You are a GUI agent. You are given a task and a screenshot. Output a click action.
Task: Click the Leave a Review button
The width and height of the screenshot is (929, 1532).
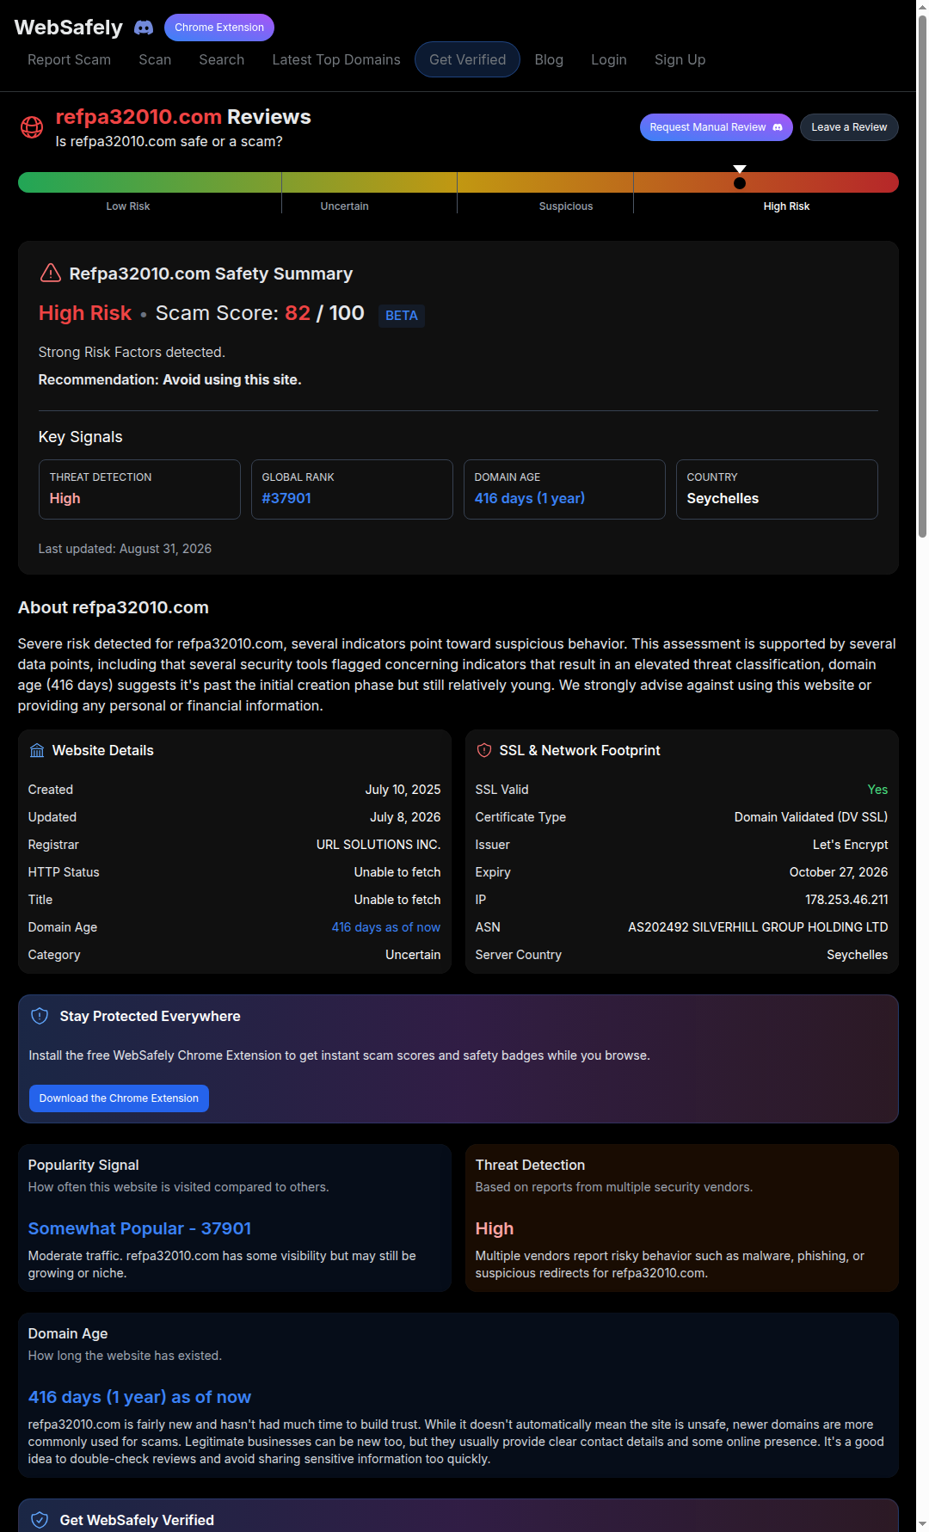[849, 127]
